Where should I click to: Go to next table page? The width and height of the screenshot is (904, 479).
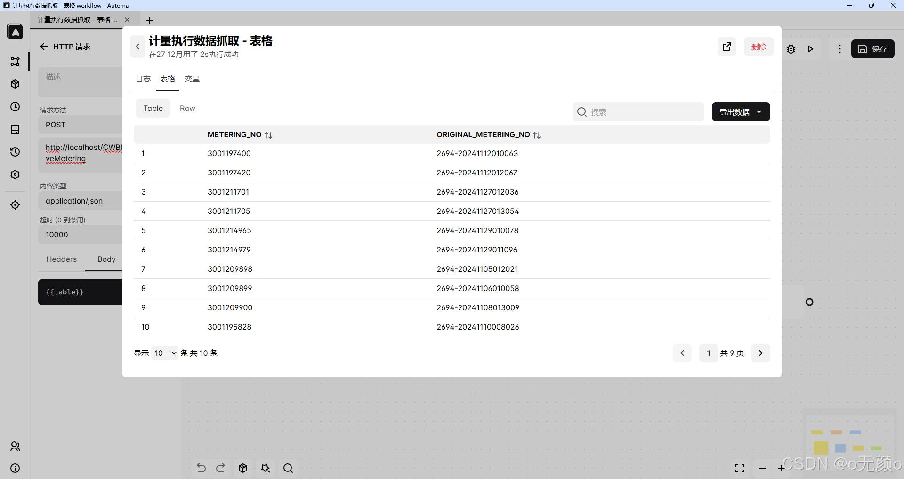tap(761, 353)
